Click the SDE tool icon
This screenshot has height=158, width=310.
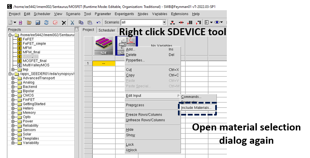pos(104,46)
